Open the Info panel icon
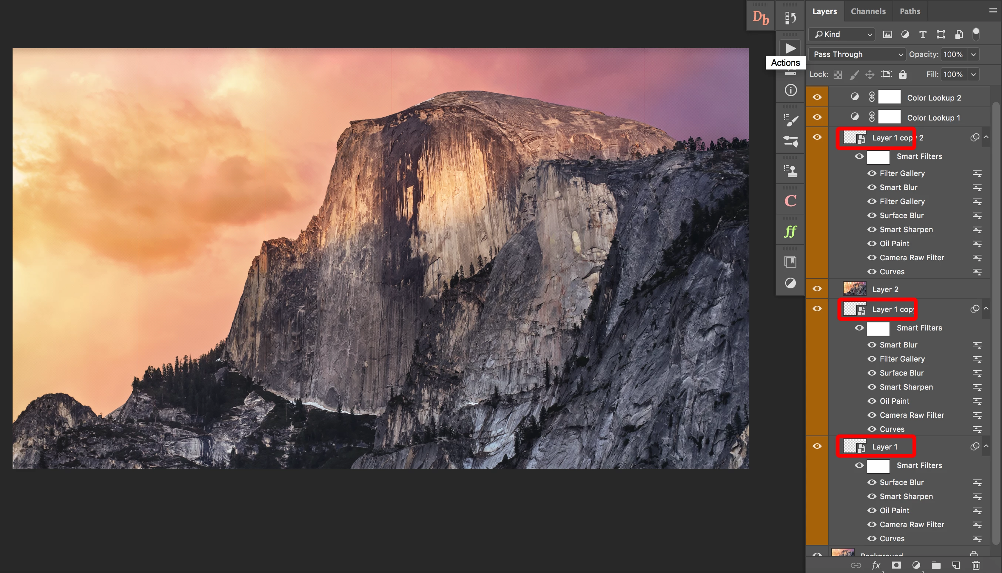The image size is (1002, 573). (790, 90)
